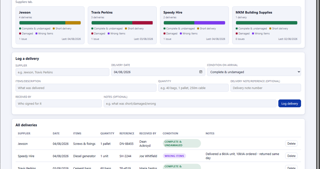The width and height of the screenshot is (320, 169).
Task: Click the 6kVA unit delivery note text
Action: click(x=242, y=156)
